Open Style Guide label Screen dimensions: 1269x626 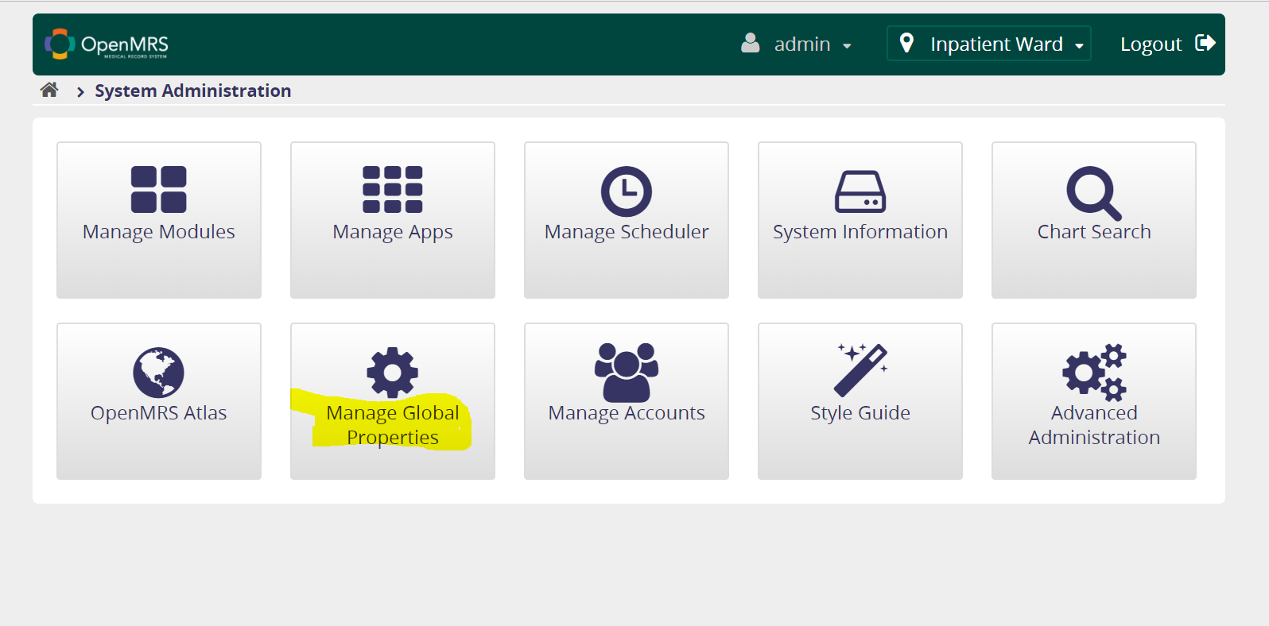click(x=860, y=413)
